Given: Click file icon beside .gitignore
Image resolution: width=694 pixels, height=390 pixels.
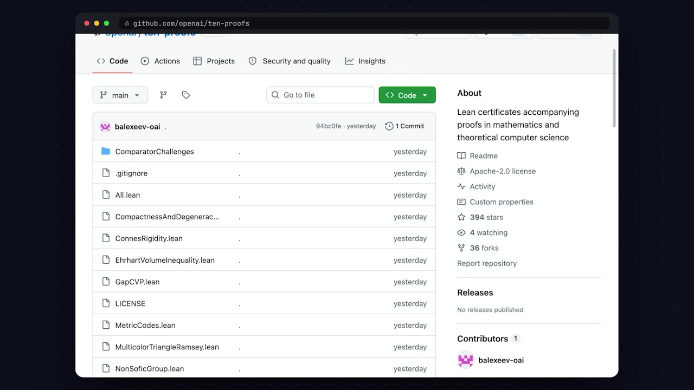Looking at the screenshot, I should tap(106, 173).
